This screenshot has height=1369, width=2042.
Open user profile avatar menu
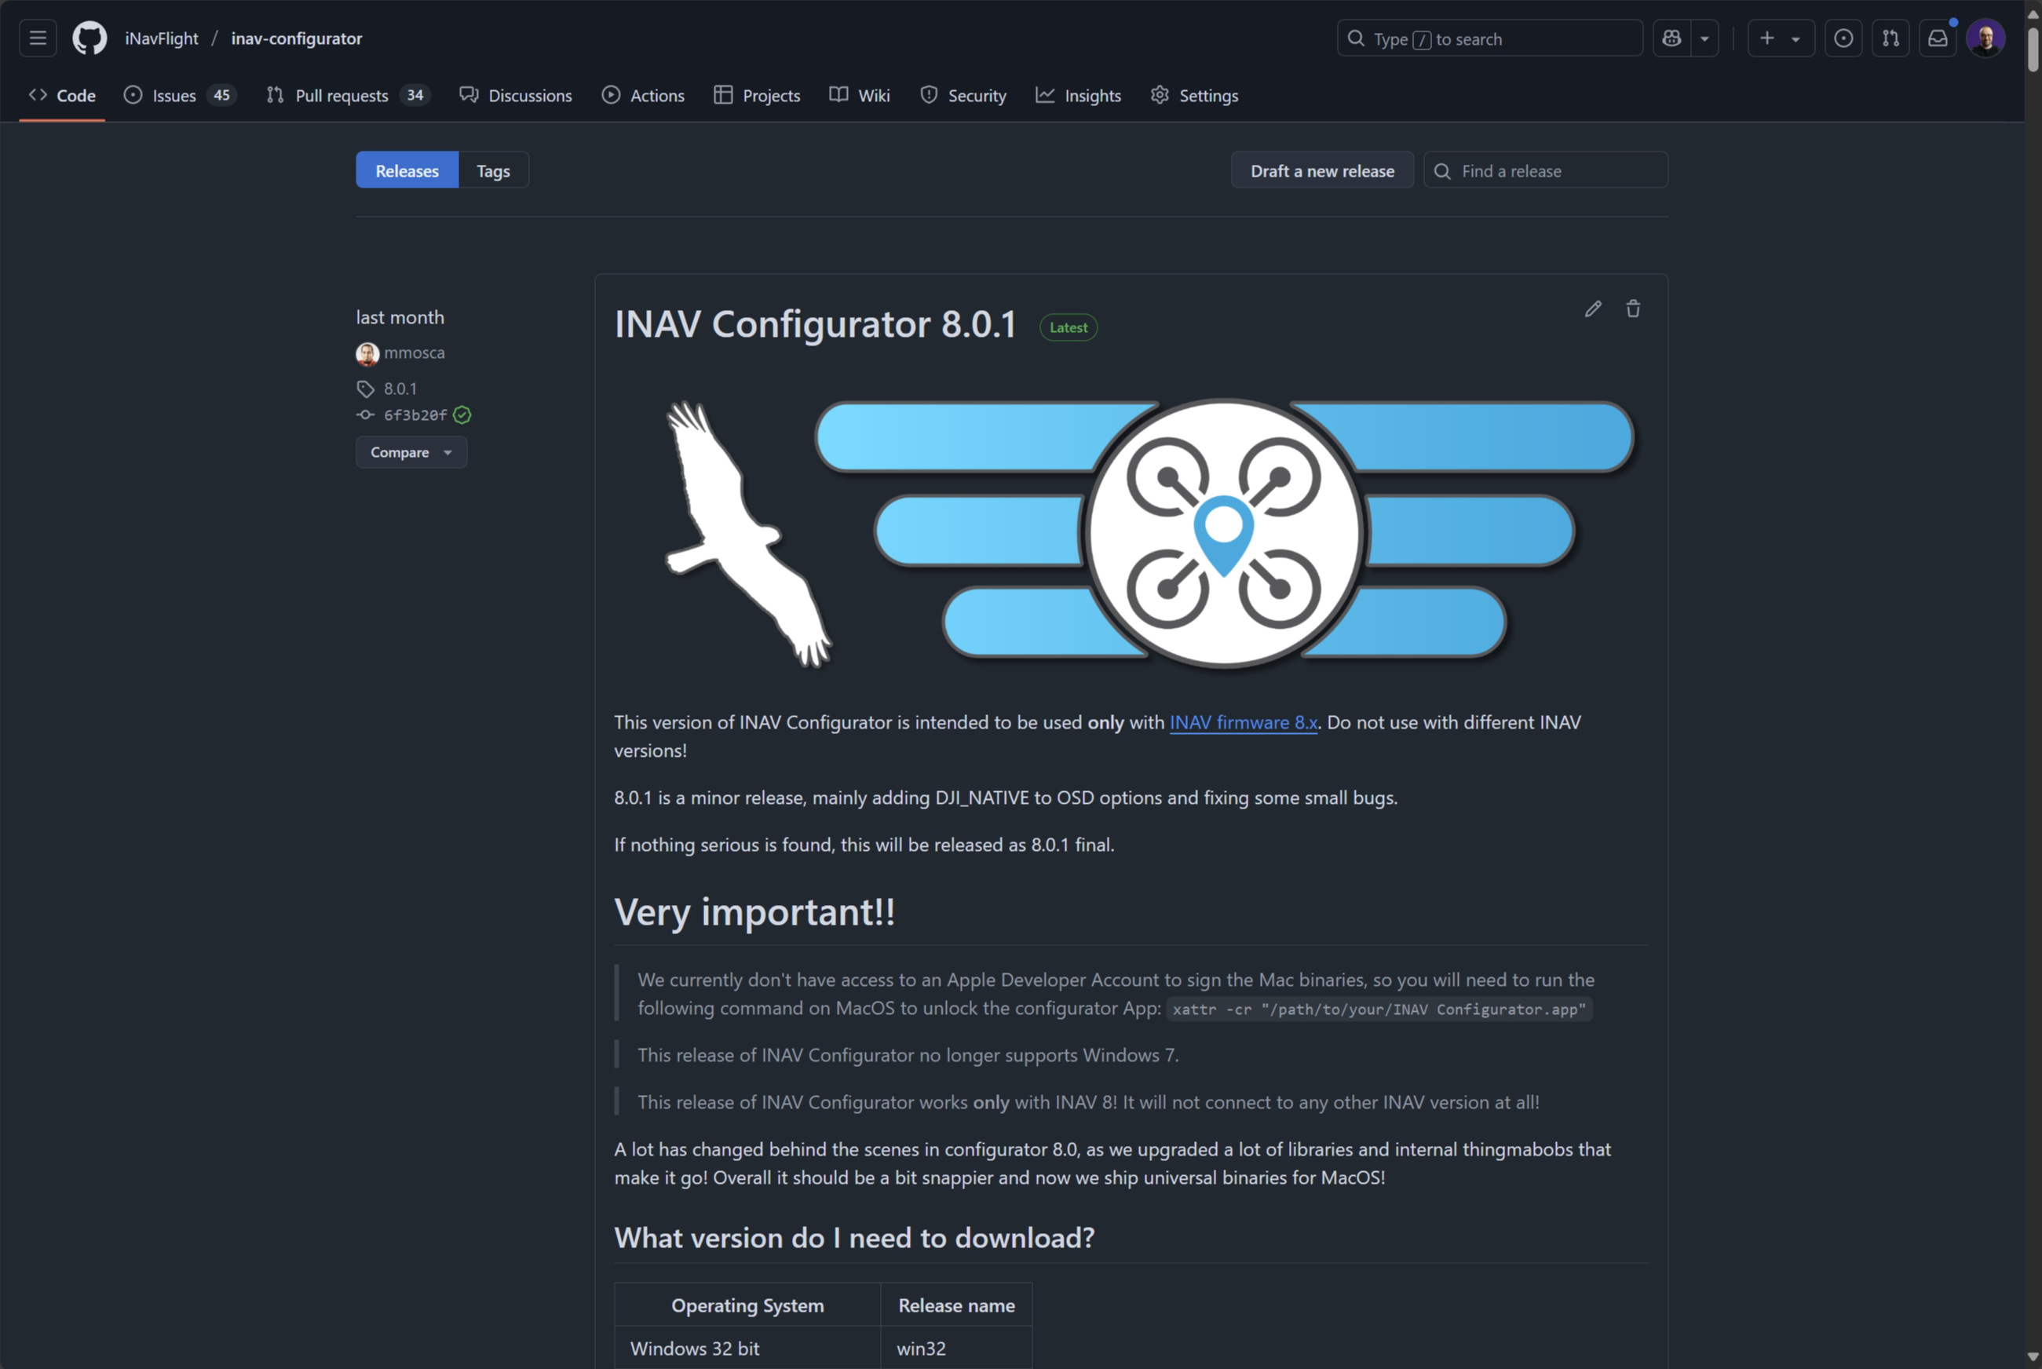[x=1985, y=38]
